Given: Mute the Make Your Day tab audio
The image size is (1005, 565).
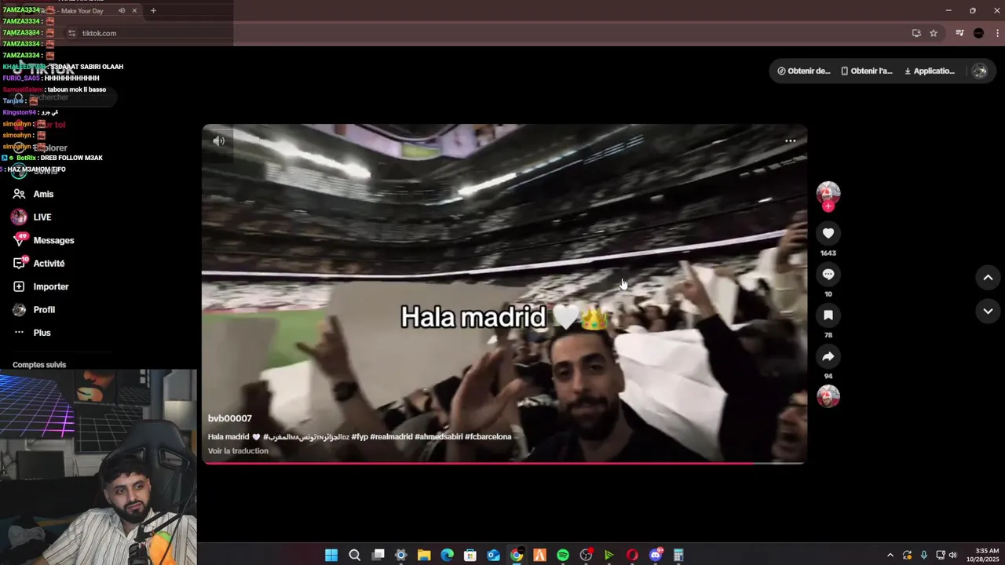Looking at the screenshot, I should point(122,11).
